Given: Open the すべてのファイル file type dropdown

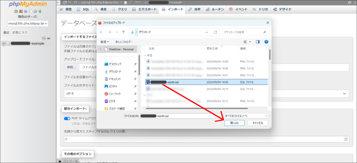Looking at the screenshot, I should point(246,116).
